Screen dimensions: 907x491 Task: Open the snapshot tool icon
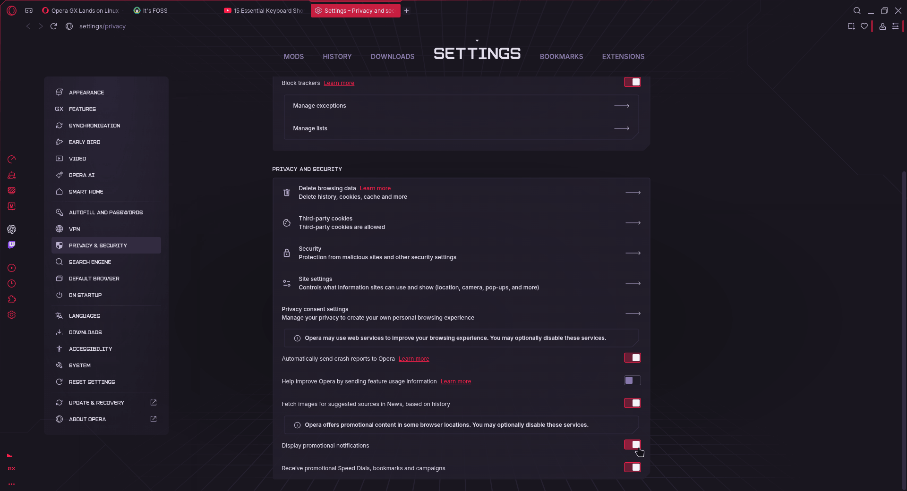(851, 26)
